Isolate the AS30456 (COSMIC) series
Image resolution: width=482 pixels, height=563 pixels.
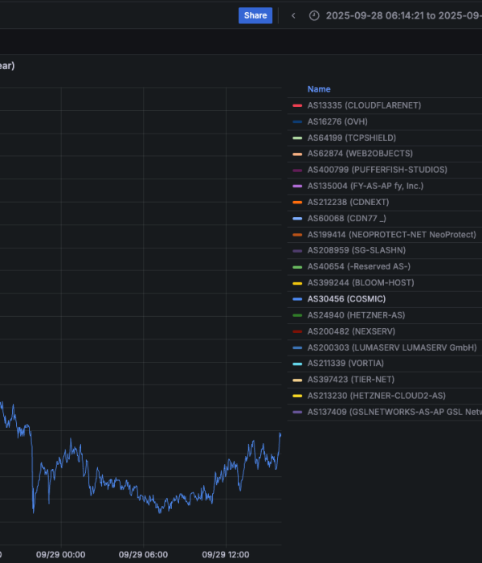(346, 299)
